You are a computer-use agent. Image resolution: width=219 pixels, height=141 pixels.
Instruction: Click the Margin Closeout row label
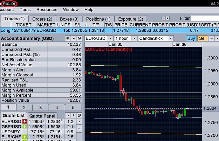click(18, 75)
